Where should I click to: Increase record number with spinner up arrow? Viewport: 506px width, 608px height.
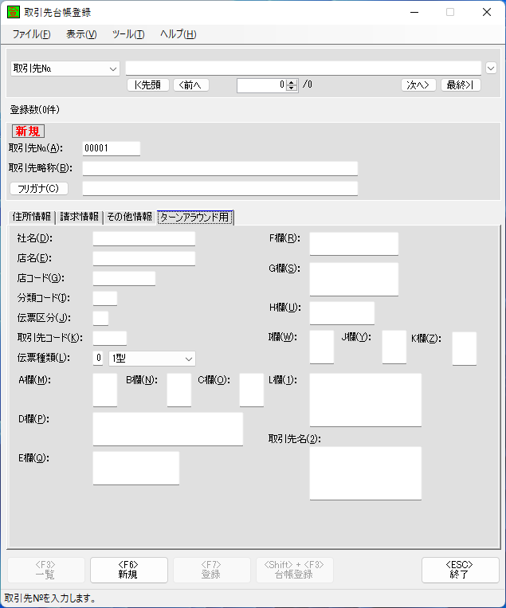(x=292, y=82)
